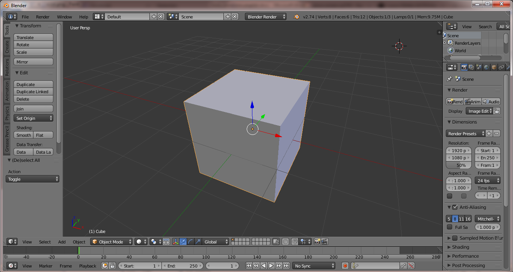Open the No Sync dropdown
513x272 pixels.
click(x=314, y=266)
